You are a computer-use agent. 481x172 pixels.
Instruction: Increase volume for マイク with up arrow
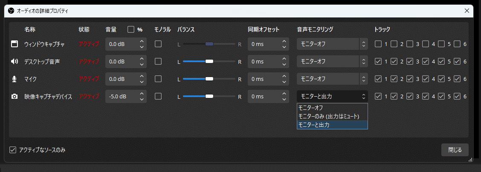pos(142,76)
